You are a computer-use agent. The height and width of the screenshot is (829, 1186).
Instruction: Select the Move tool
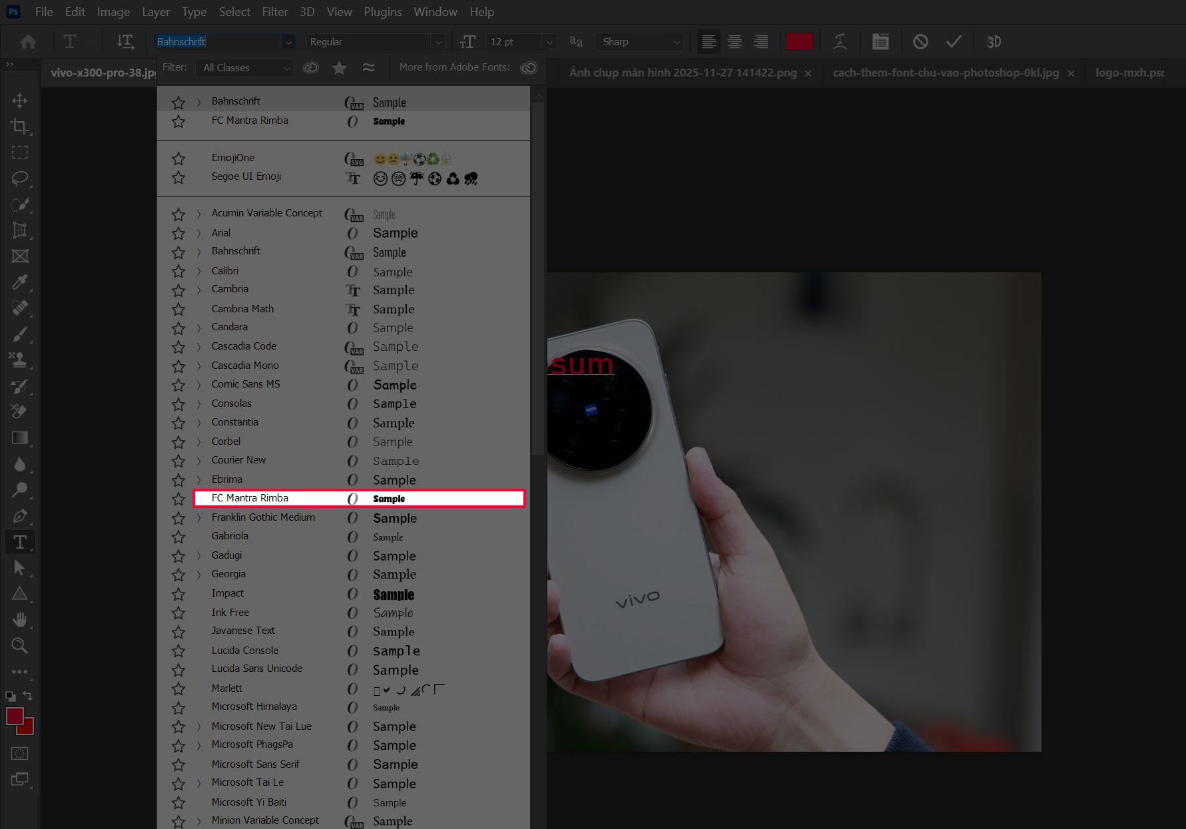click(x=19, y=101)
